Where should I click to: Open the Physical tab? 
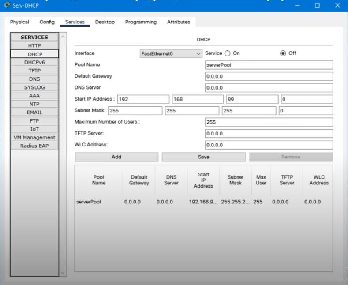point(19,22)
